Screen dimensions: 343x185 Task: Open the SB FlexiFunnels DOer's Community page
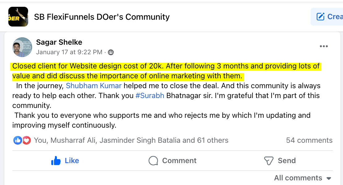click(x=102, y=17)
